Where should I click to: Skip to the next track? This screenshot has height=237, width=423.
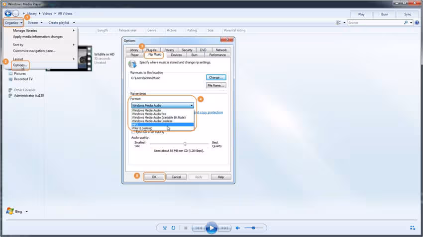click(224, 228)
